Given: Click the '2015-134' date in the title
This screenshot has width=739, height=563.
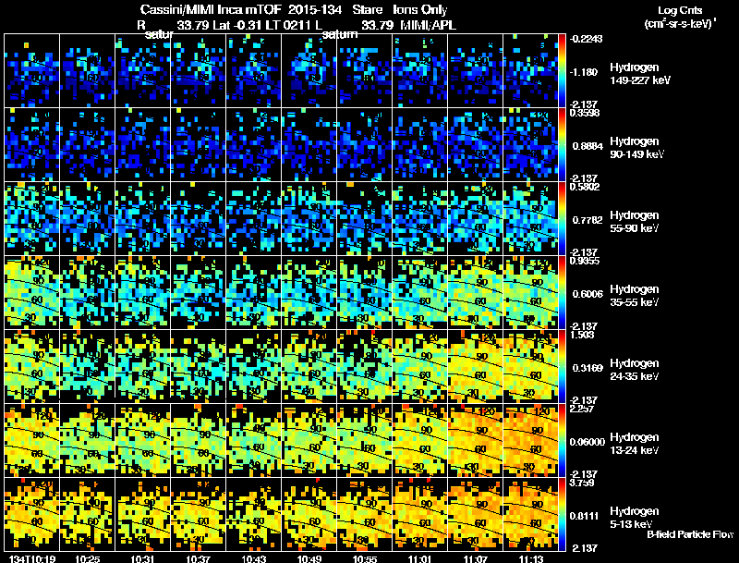Looking at the screenshot, I should click(x=315, y=10).
